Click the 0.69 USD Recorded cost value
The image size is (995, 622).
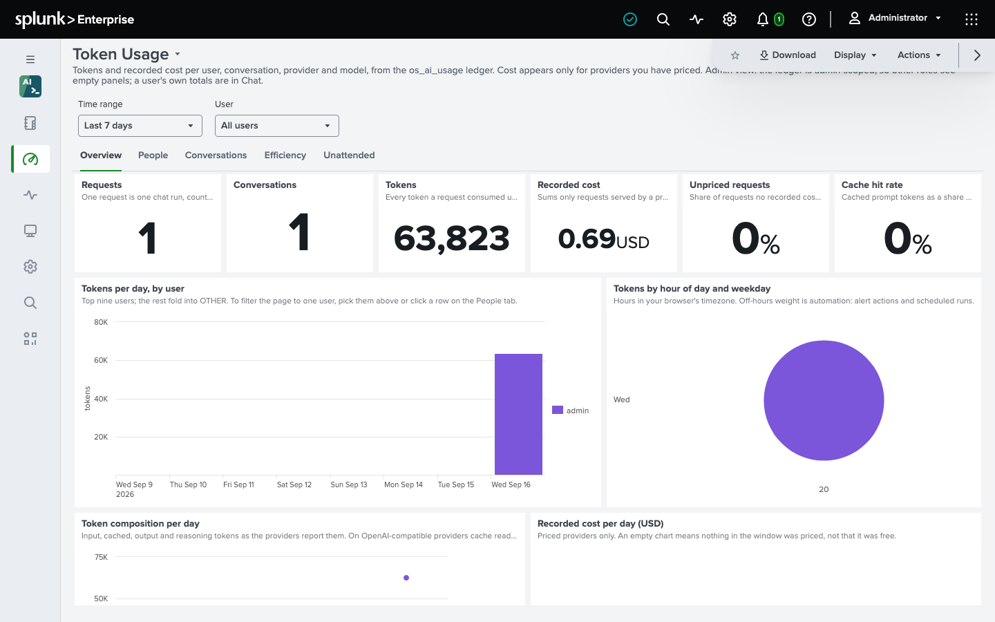(x=604, y=239)
